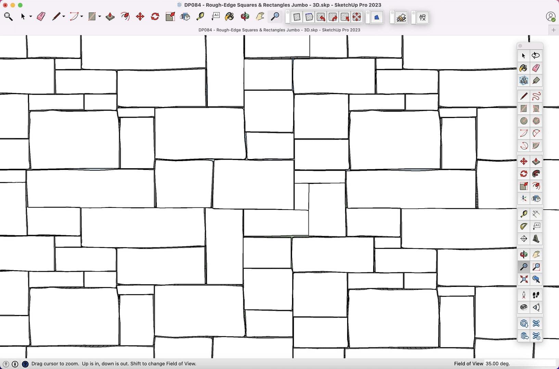The height and width of the screenshot is (369, 559).
Task: Expand the Arc tool options
Action: coord(81,16)
